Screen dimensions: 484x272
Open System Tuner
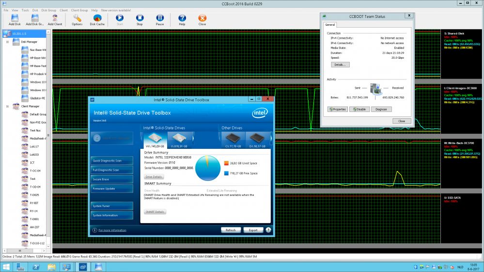pyautogui.click(x=112, y=206)
